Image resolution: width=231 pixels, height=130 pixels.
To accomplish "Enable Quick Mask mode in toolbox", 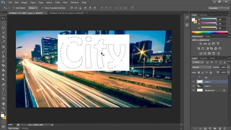I will coord(3,122).
